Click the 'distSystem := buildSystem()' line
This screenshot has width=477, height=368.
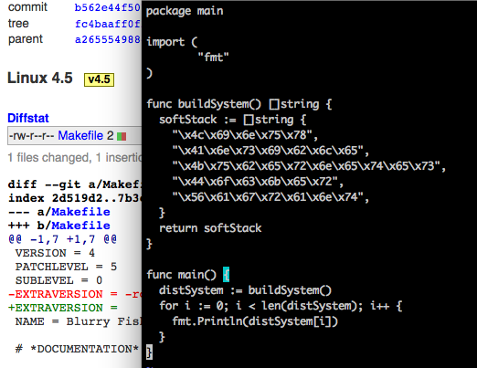click(x=245, y=290)
